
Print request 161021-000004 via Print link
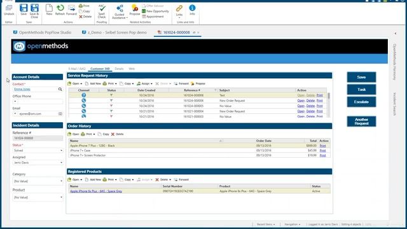click(x=319, y=111)
